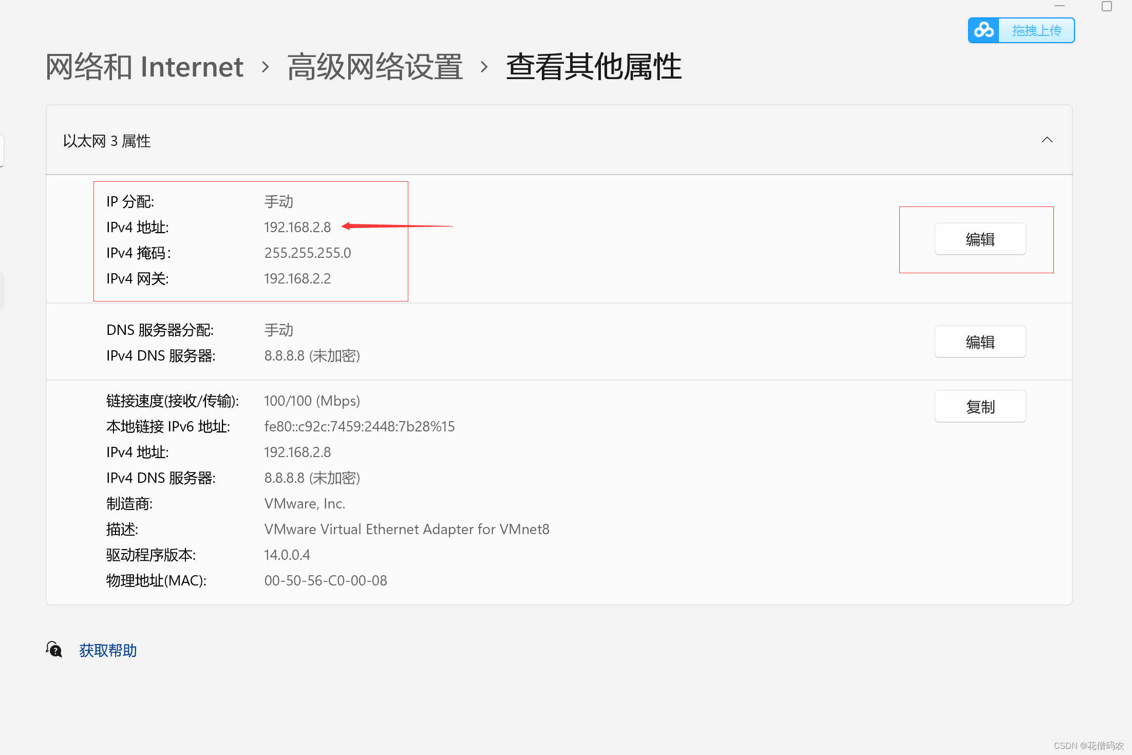The width and height of the screenshot is (1132, 755).
Task: Click the 物理地址(MAC) label
Action: (x=156, y=580)
